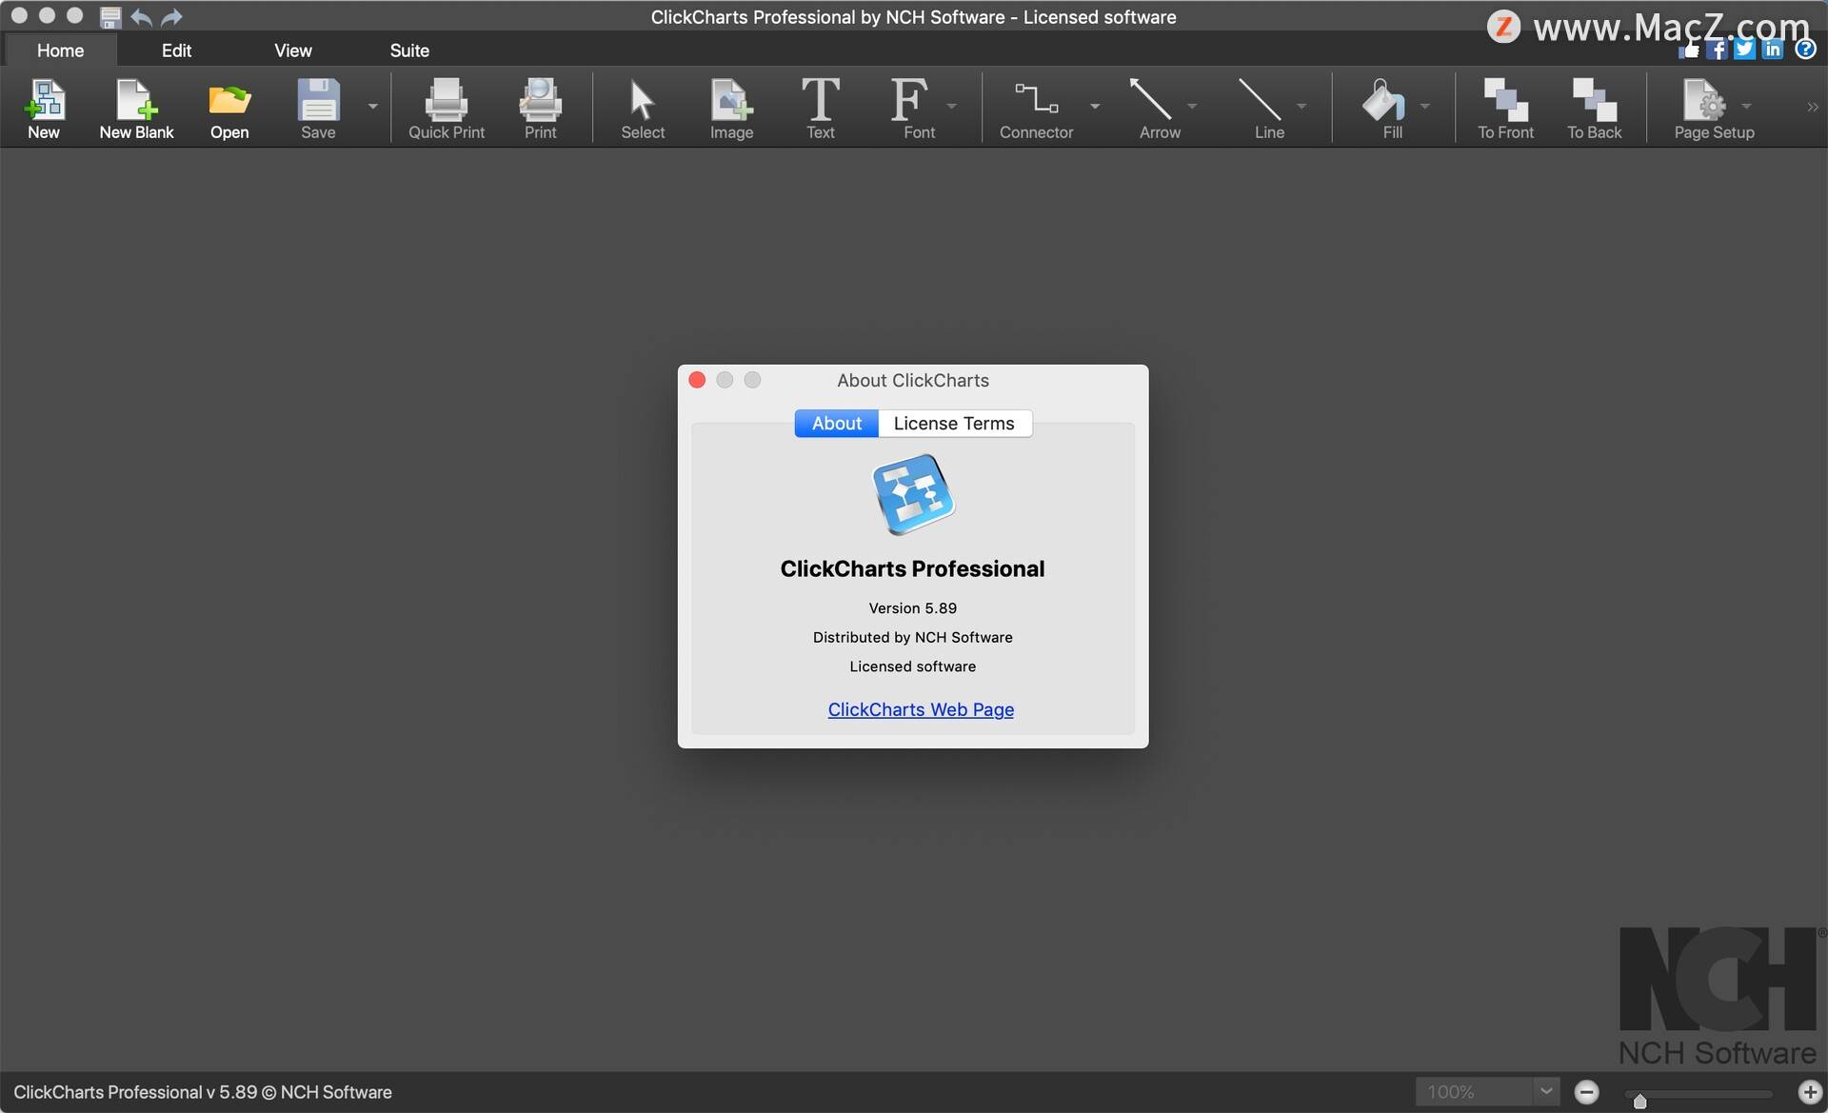Click the Facebook share icon
The width and height of the screenshot is (1828, 1113).
click(x=1717, y=50)
